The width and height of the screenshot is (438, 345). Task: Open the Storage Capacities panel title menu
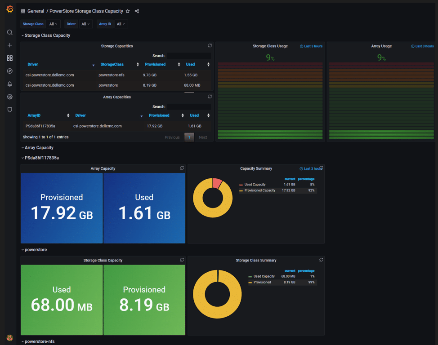coord(117,46)
